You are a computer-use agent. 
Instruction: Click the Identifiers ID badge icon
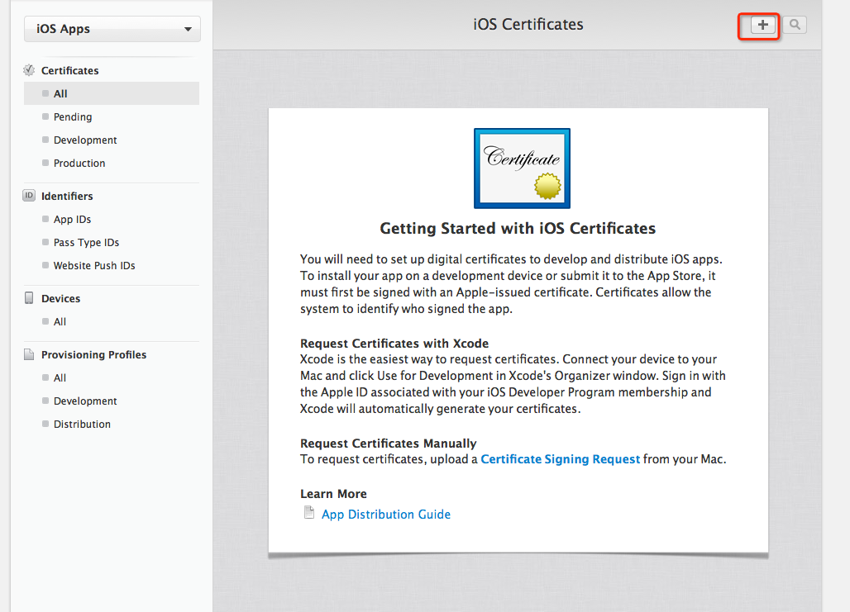(x=29, y=196)
